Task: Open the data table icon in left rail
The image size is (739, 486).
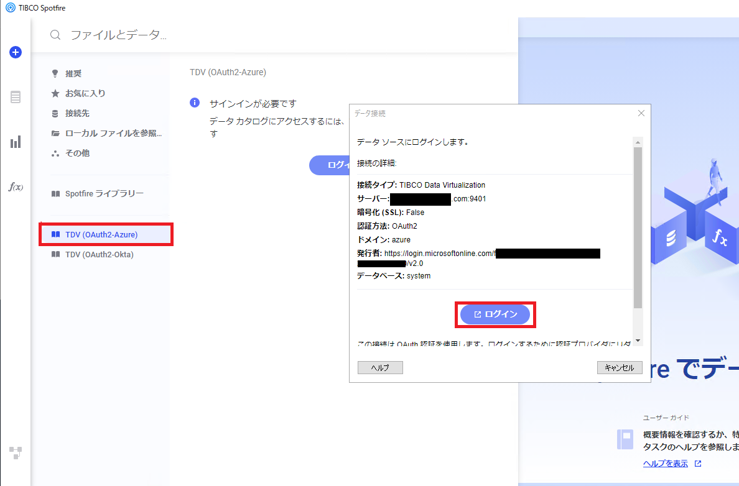Action: 16,97
